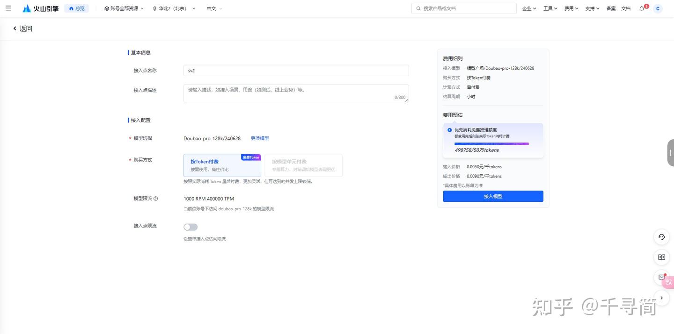The height and width of the screenshot is (334, 674).
Task: Click the Doubao-pro-128k/240628 model name
Action: coord(212,138)
